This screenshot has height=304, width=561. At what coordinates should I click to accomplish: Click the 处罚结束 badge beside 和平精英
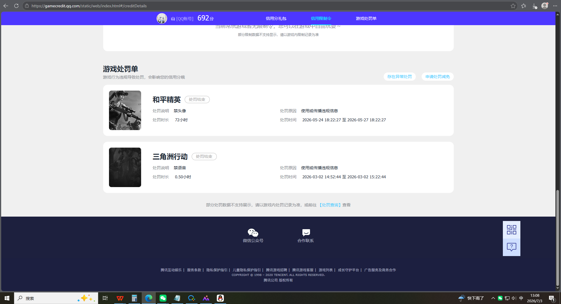(197, 99)
